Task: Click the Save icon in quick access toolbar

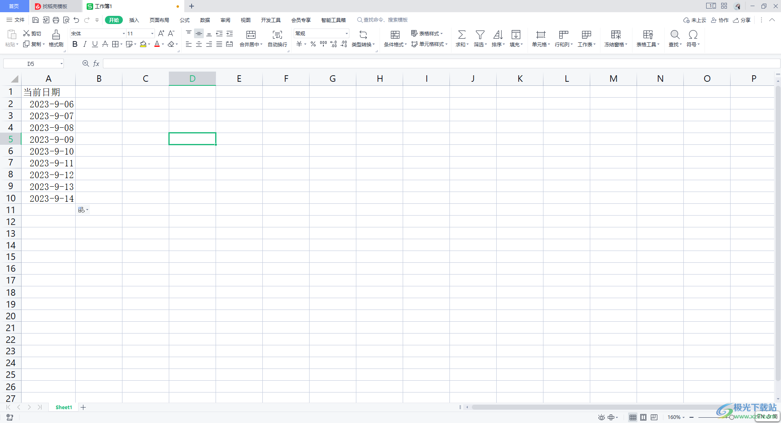Action: click(35, 20)
